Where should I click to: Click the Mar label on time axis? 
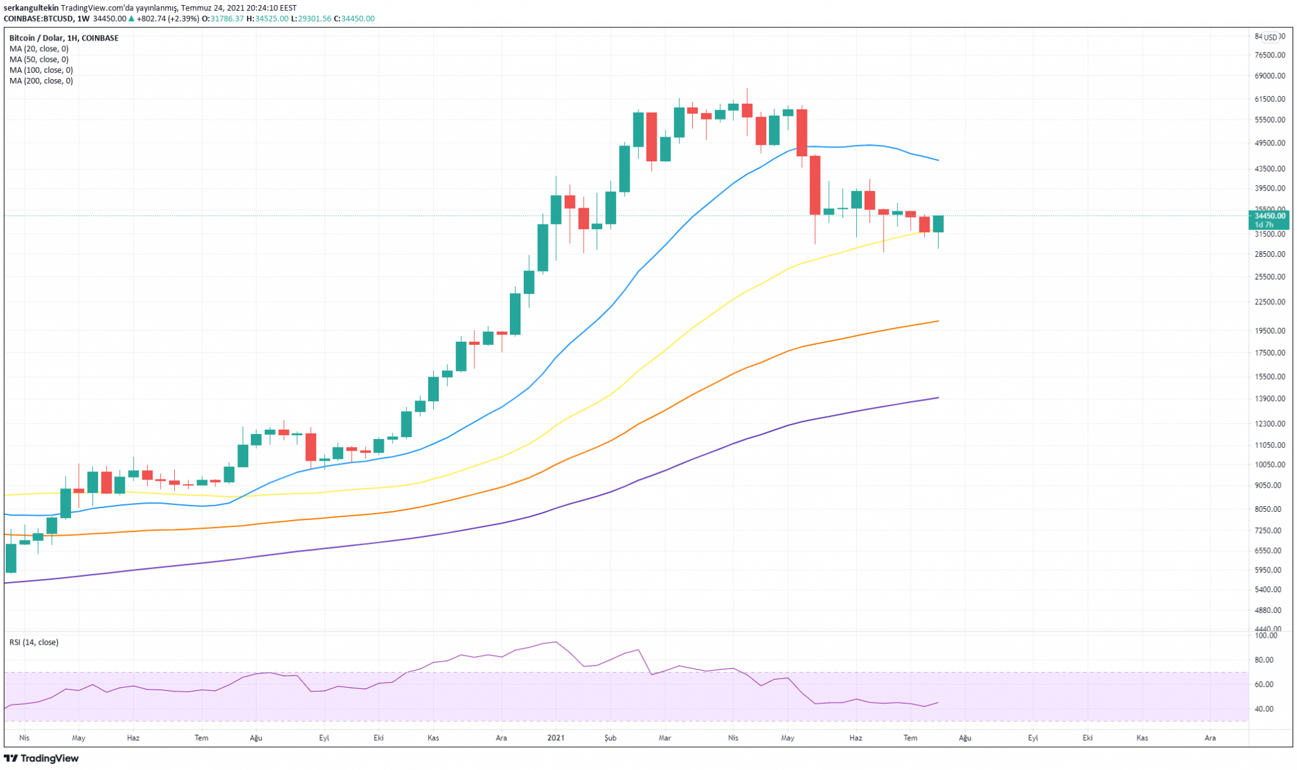pos(664,738)
